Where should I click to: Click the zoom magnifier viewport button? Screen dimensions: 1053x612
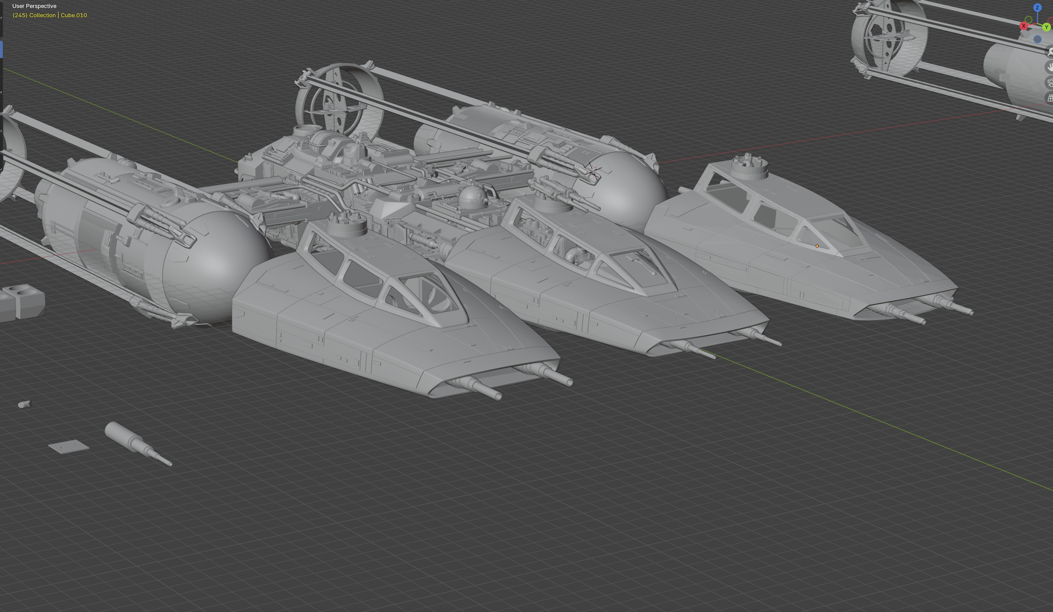click(1049, 51)
